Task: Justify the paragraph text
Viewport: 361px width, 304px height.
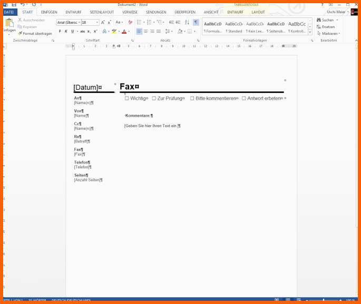Action: pyautogui.click(x=159, y=31)
